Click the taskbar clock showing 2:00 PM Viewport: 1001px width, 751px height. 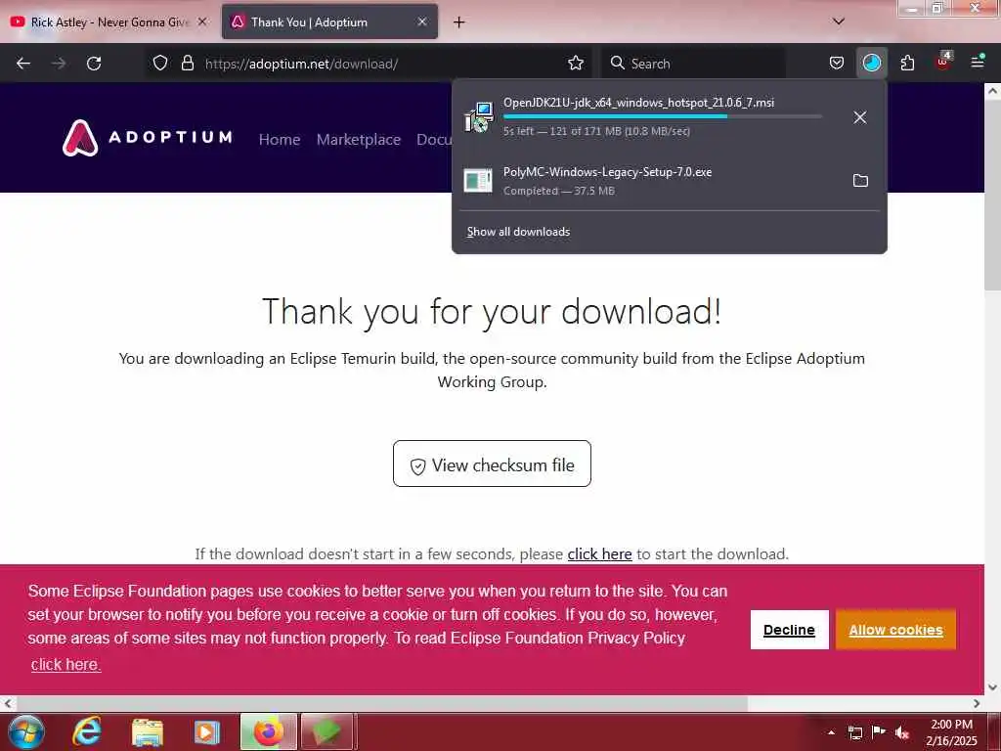click(x=951, y=731)
